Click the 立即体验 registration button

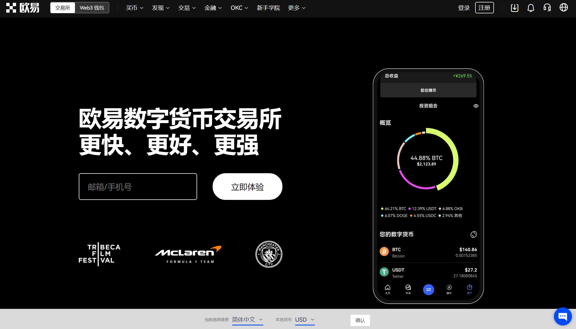click(247, 186)
